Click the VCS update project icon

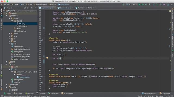click(154, 5)
